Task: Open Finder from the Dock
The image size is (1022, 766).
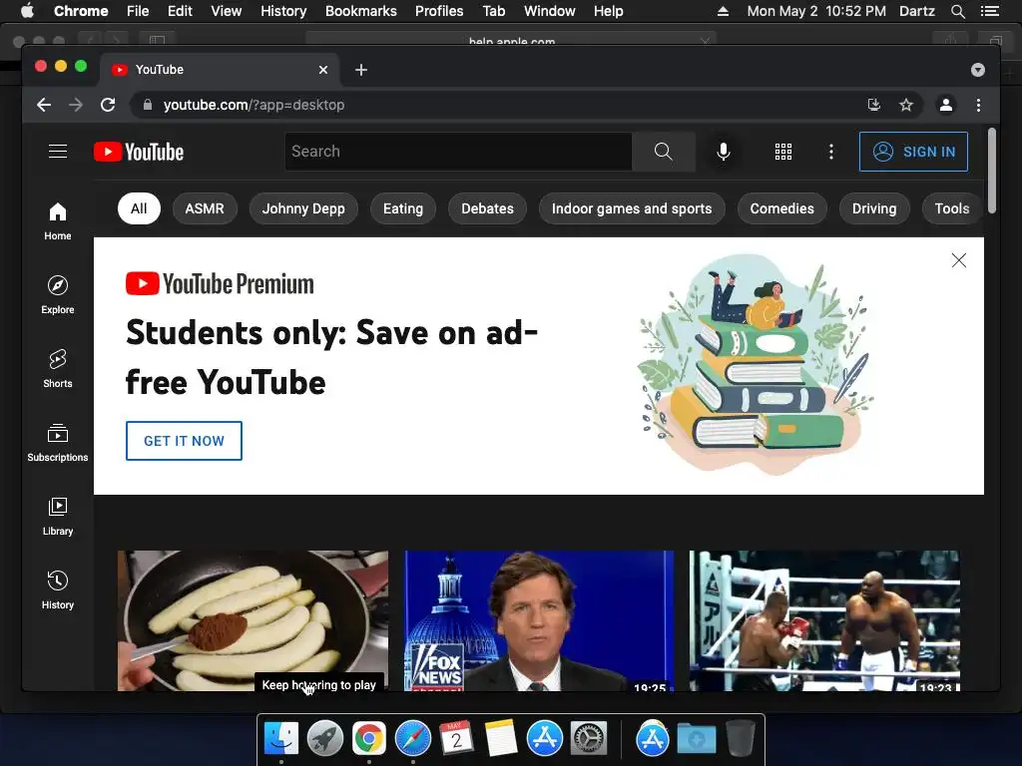Action: click(x=281, y=739)
